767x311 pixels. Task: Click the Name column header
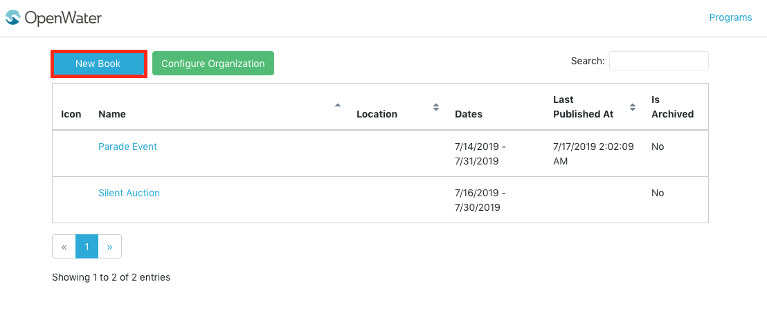point(112,114)
